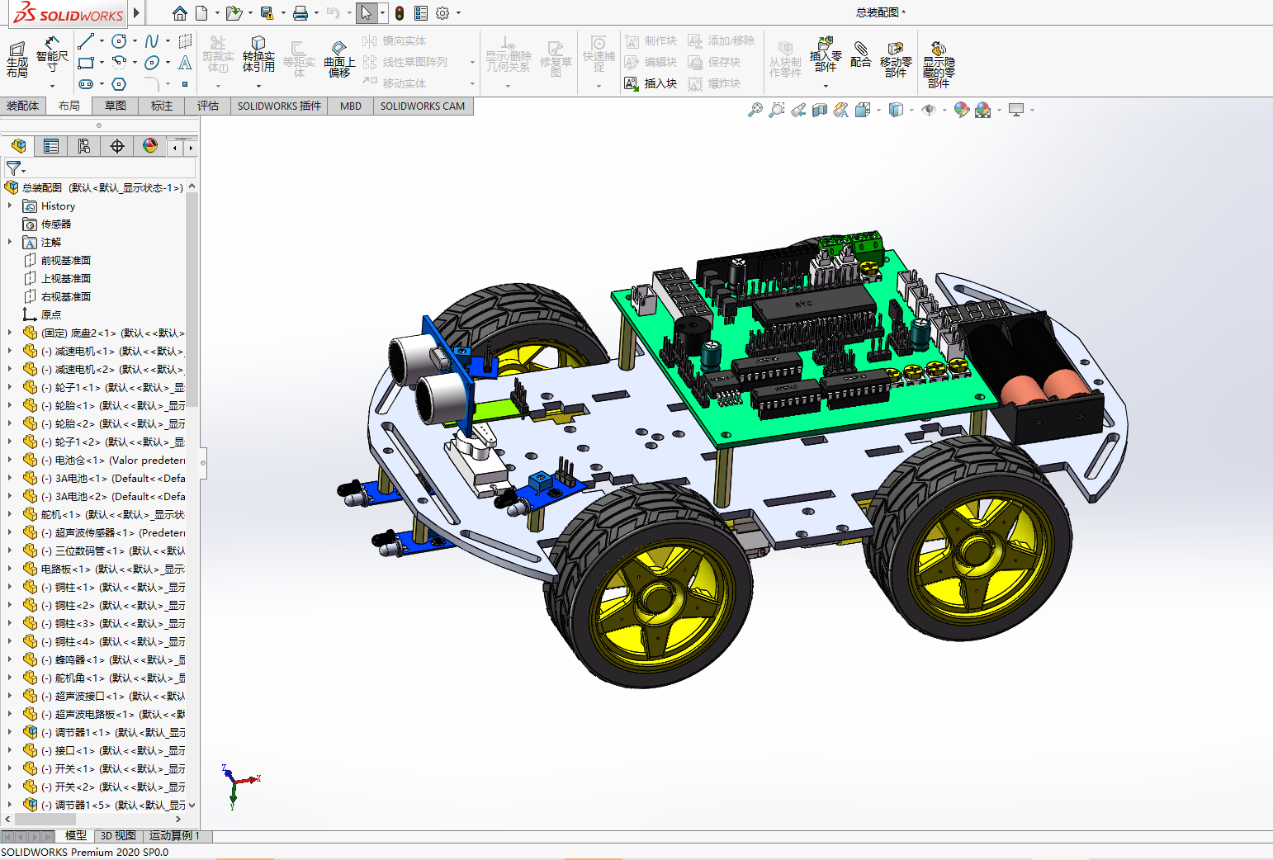Expand the History folder in the tree
The image size is (1273, 860).
click(10, 206)
